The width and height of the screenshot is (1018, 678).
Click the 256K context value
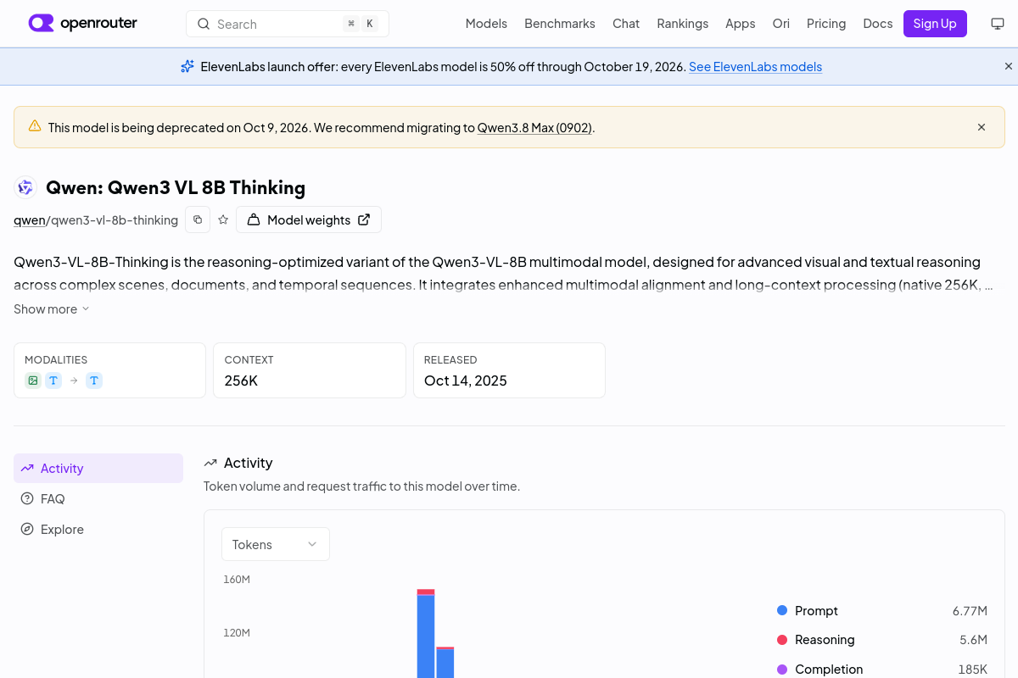(241, 381)
